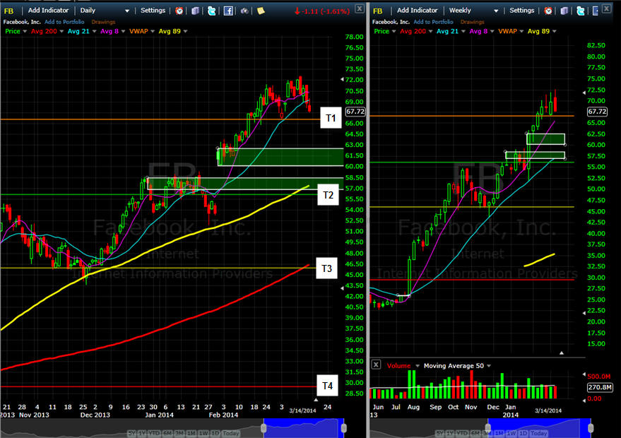Click Drawings link in Daily chart
Screen dimensions: 621x438
tap(103, 22)
